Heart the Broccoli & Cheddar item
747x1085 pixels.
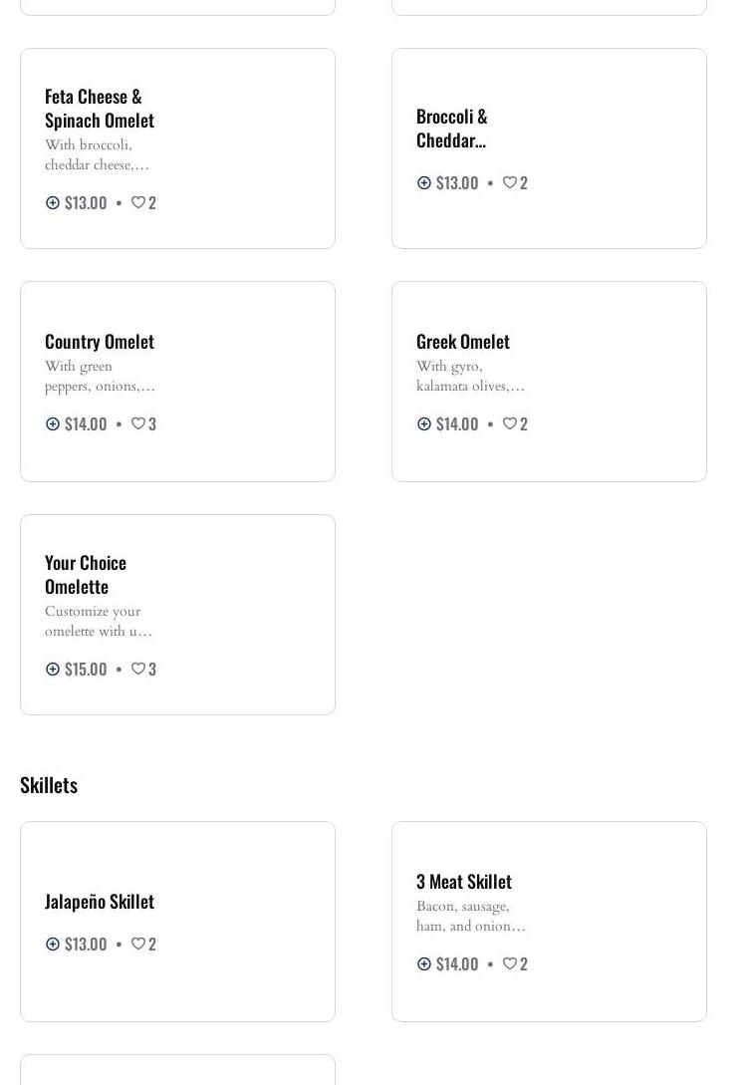coord(510,182)
